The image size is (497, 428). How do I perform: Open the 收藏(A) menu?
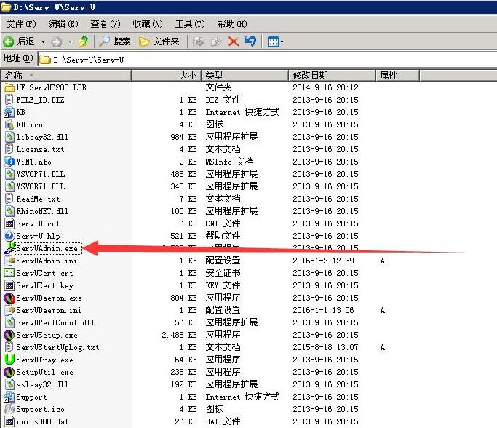coord(148,24)
